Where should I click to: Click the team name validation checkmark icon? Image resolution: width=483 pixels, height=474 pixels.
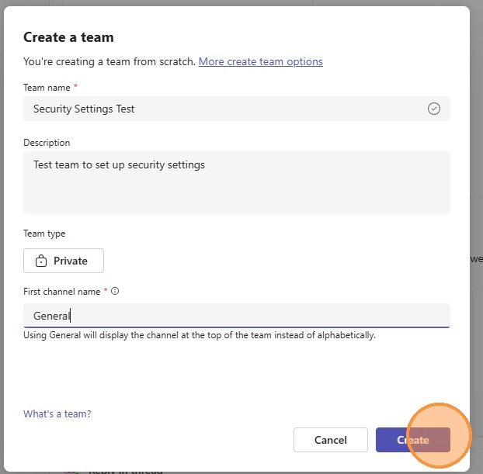click(434, 109)
